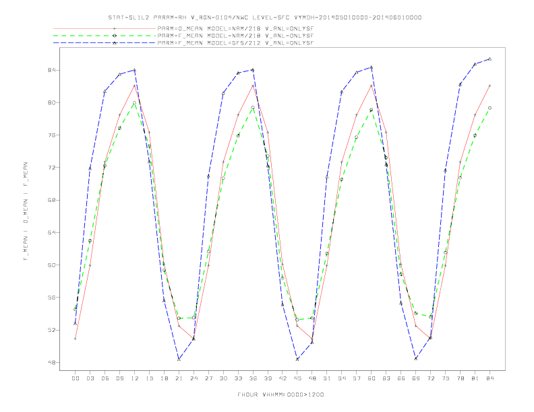This screenshot has height=412, width=534.
Task: Click x-axis forecast hour label 66
Action: point(401,378)
